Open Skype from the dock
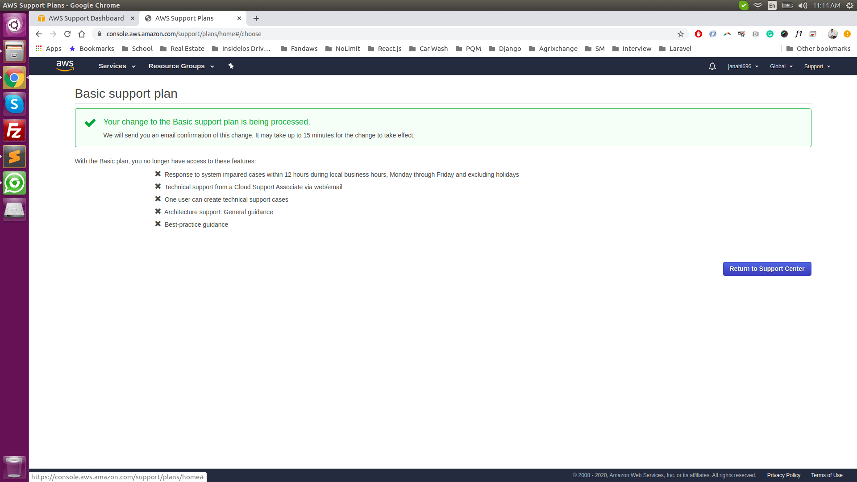The height and width of the screenshot is (482, 857). (x=14, y=104)
